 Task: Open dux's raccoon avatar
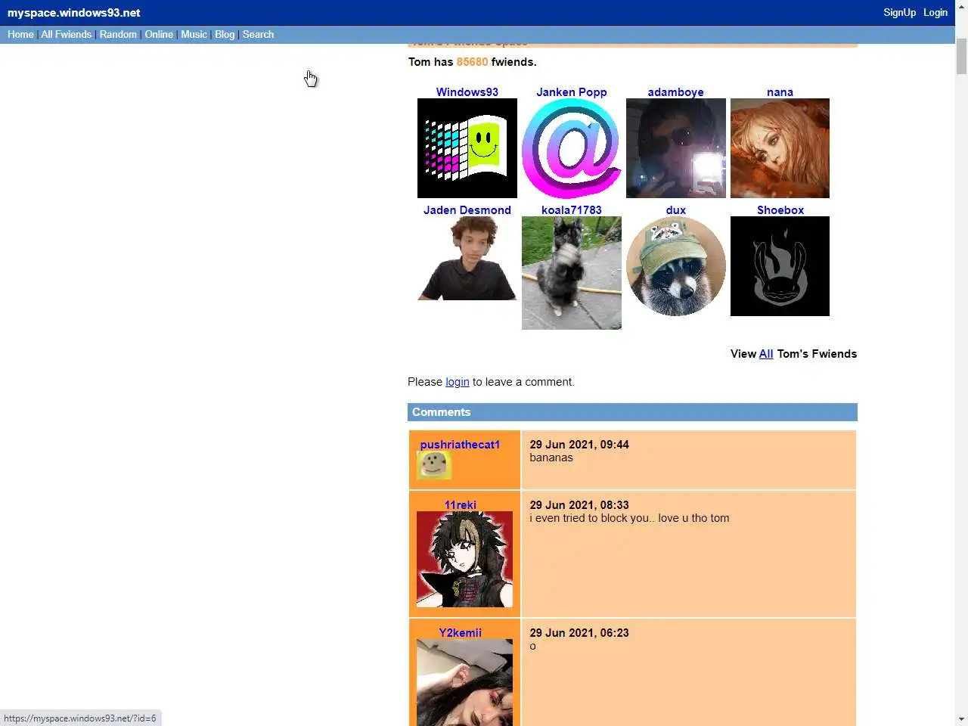click(x=676, y=266)
